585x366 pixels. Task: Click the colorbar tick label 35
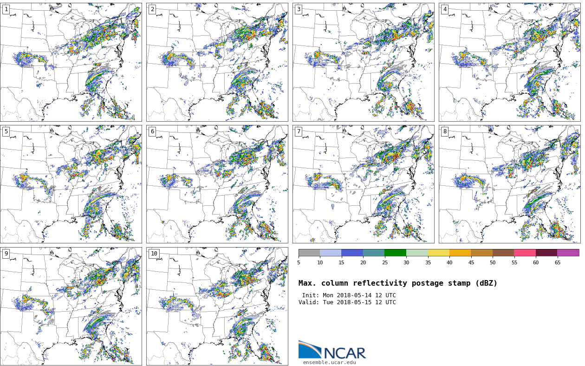coord(428,263)
